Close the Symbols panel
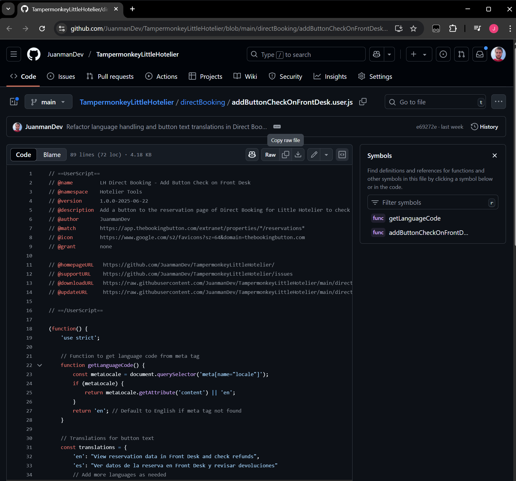 click(494, 155)
